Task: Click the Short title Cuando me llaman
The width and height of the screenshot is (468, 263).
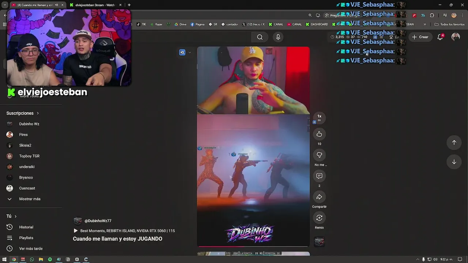Action: tap(117, 239)
